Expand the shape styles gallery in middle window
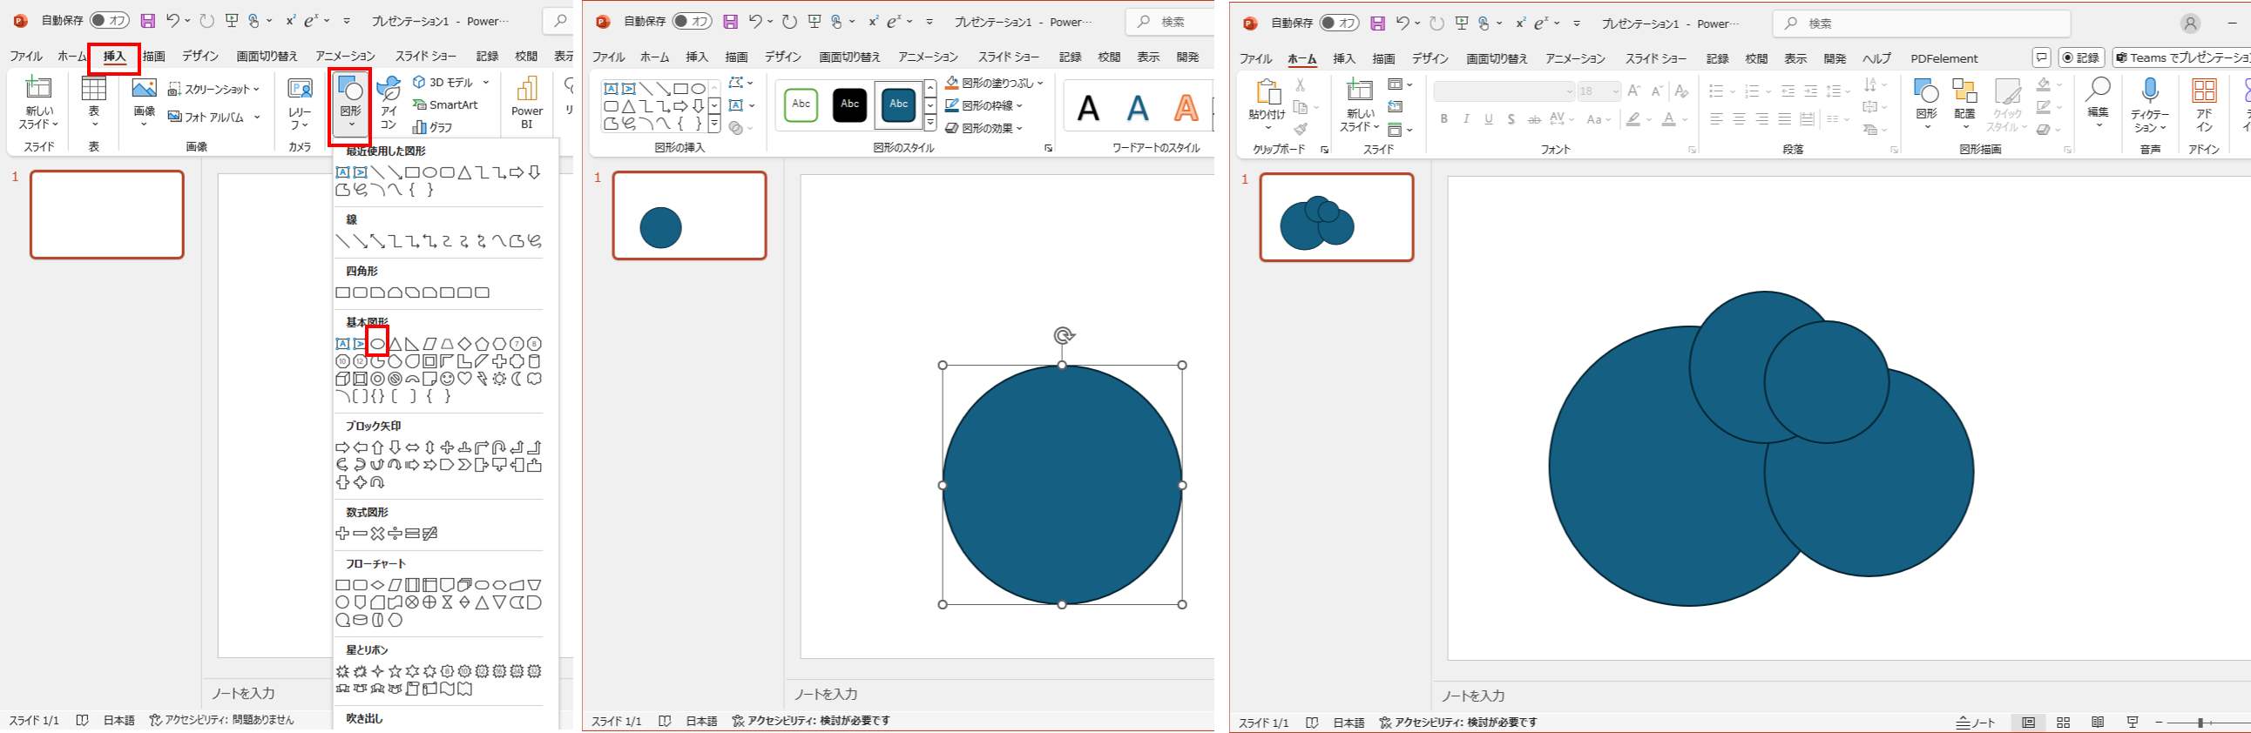Image resolution: width=2251 pixels, height=733 pixels. 929,125
